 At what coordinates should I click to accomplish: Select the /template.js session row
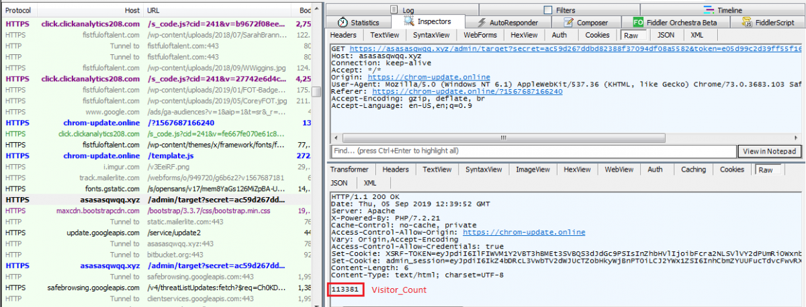coord(156,156)
